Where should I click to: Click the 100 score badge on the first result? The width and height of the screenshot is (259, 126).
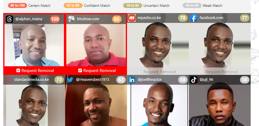point(55,19)
